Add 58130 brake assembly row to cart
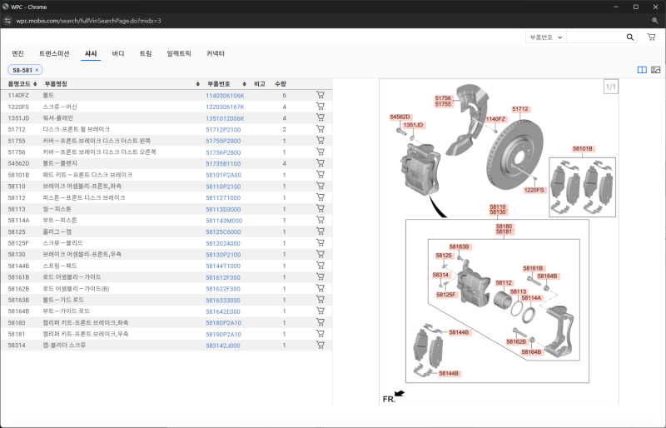The width and height of the screenshot is (666, 428). pos(321,254)
